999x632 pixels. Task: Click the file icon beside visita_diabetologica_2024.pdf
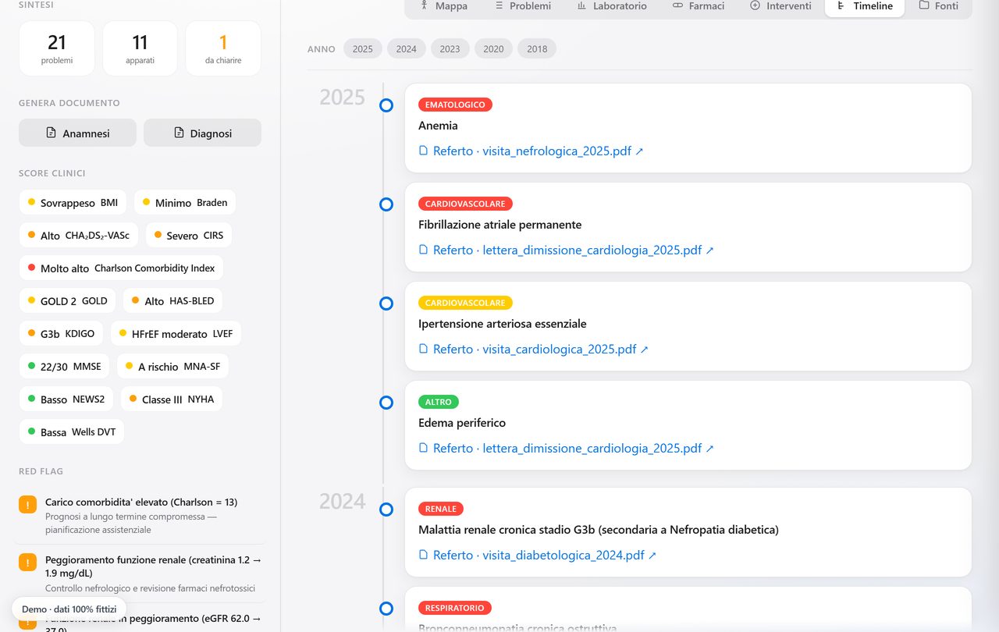pyautogui.click(x=424, y=555)
